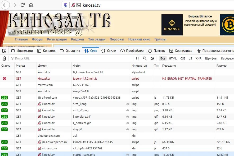Filter requests by HTML
The image size is (234, 156).
(x=173, y=58)
